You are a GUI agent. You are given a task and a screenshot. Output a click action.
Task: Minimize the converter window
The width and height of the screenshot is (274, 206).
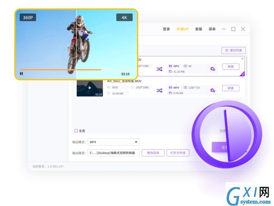(x=224, y=29)
